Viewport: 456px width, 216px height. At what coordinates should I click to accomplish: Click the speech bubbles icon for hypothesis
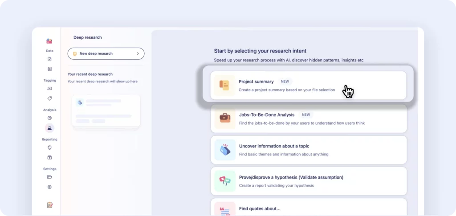coord(225,181)
